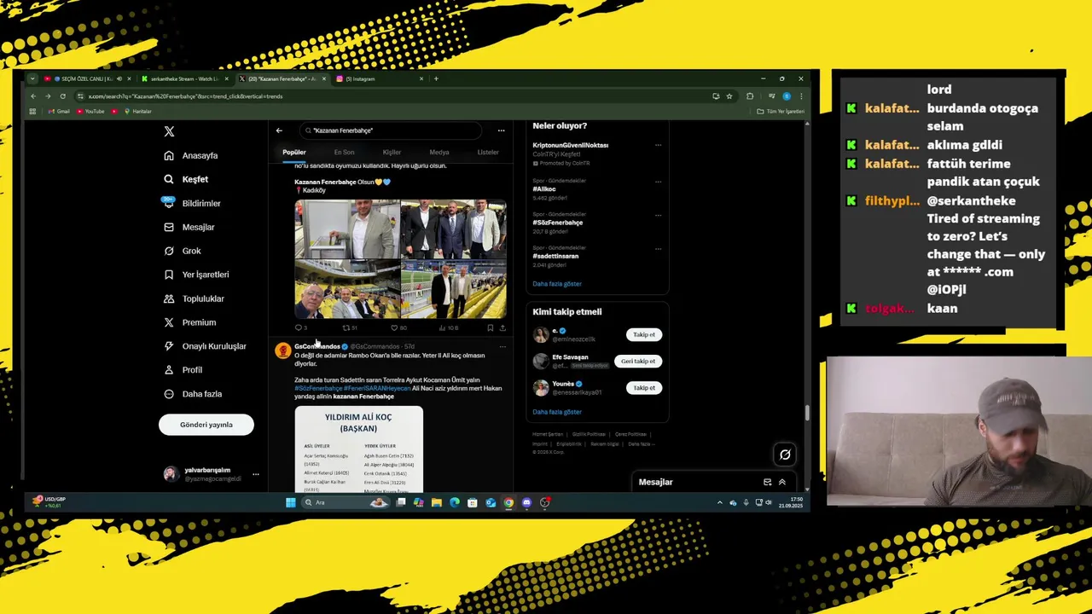
Task: Click the taskbar search box Ara
Action: coord(346,502)
